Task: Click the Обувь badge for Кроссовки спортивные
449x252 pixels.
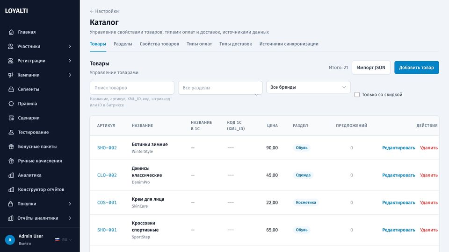Action: pos(302,230)
